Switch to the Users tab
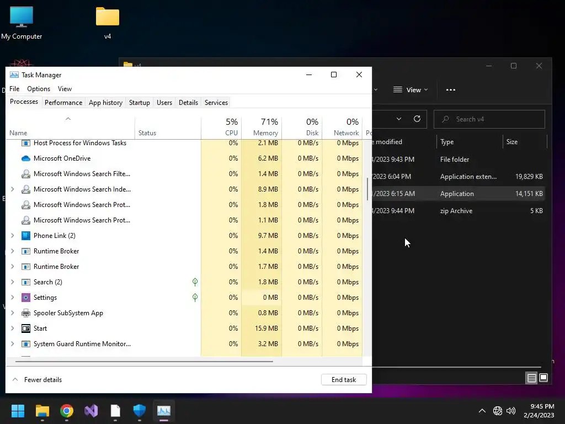This screenshot has height=424, width=565. tap(164, 103)
